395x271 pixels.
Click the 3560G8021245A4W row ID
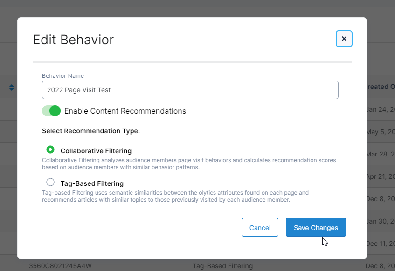tap(60, 266)
